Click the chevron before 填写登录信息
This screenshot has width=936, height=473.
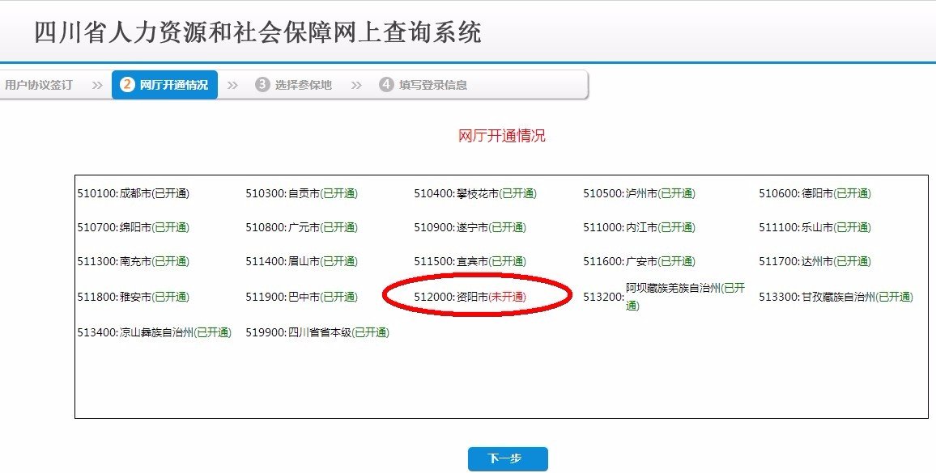point(355,83)
